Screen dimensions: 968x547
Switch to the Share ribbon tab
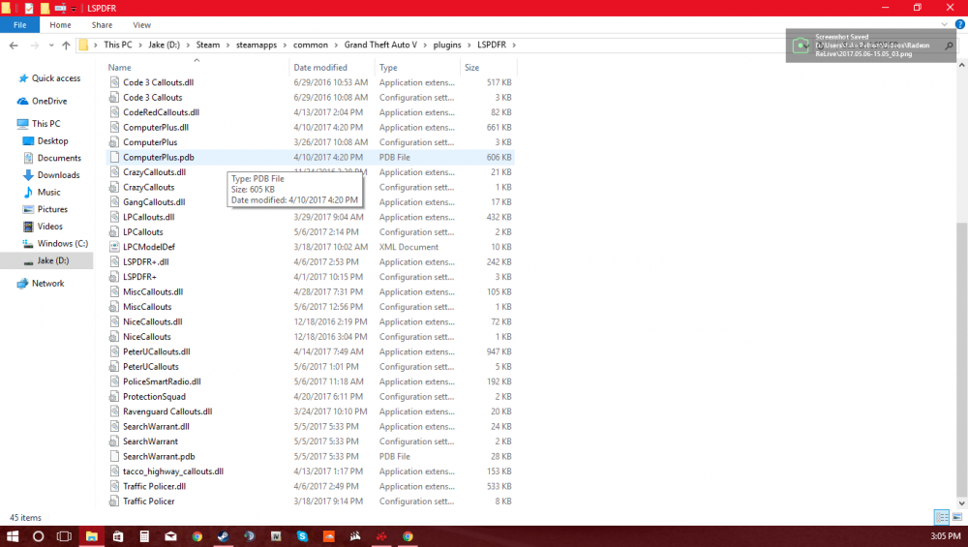(102, 25)
